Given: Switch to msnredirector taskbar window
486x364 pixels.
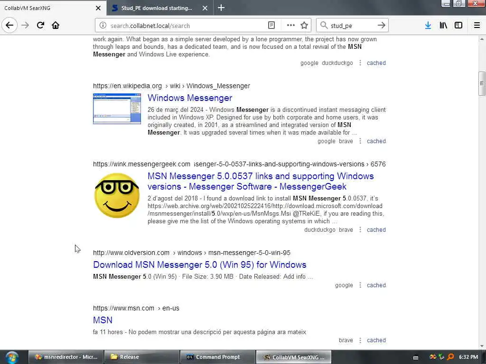Looking at the screenshot, I should (x=66, y=357).
